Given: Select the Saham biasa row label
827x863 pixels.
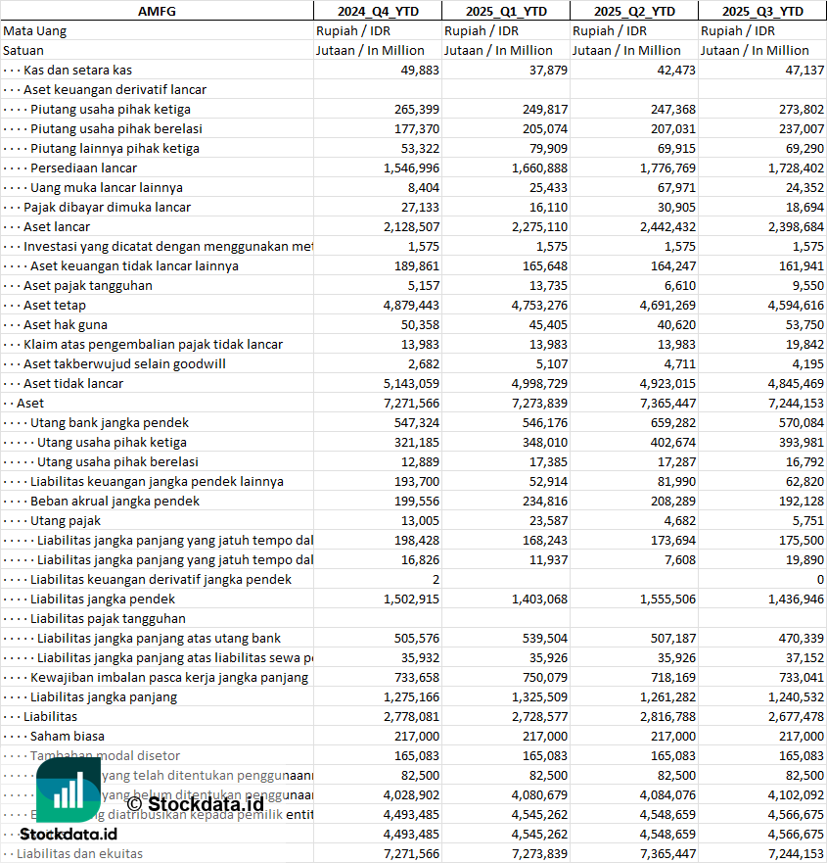Looking at the screenshot, I should 68,737.
